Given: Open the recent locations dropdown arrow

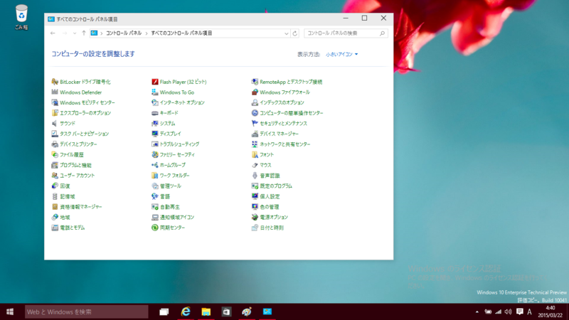Looking at the screenshot, I should click(x=75, y=33).
